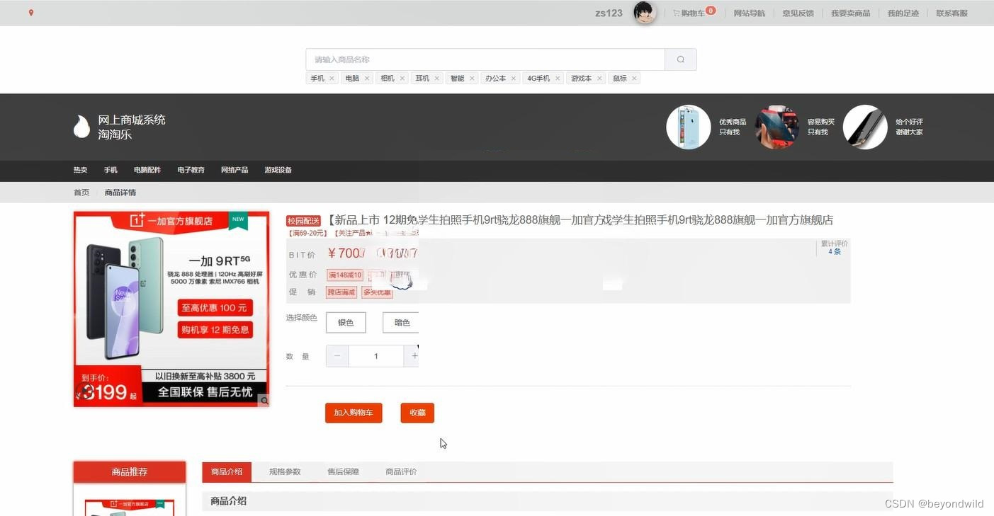
Task: Click the 多买优惠 promotion tag
Action: tap(377, 292)
